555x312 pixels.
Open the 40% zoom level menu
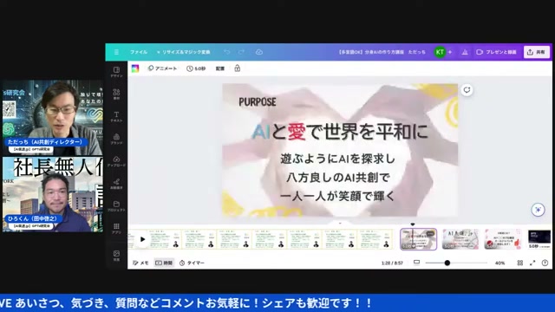pyautogui.click(x=499, y=263)
